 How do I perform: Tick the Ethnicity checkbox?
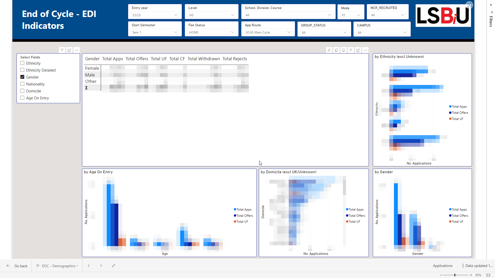[22, 63]
